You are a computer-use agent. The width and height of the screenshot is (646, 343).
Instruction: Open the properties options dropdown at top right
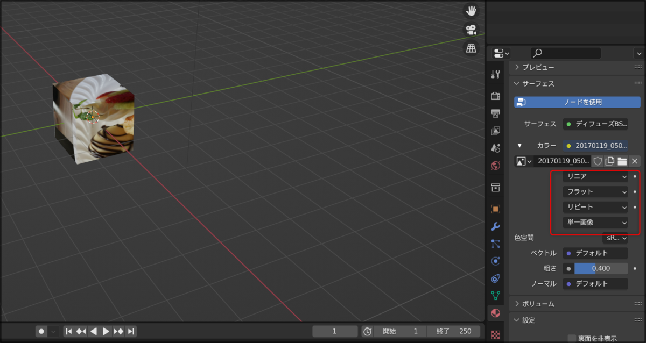click(x=639, y=53)
